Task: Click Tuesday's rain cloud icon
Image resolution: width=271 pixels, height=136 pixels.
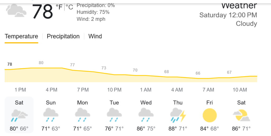Action: [x=114, y=115]
